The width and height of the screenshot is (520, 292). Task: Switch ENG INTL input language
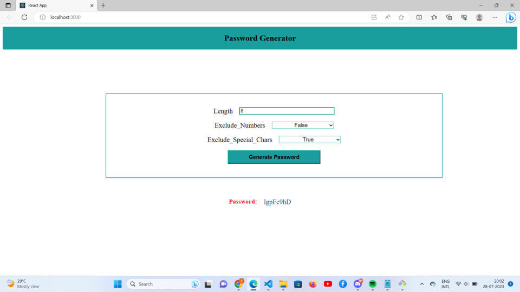point(445,284)
